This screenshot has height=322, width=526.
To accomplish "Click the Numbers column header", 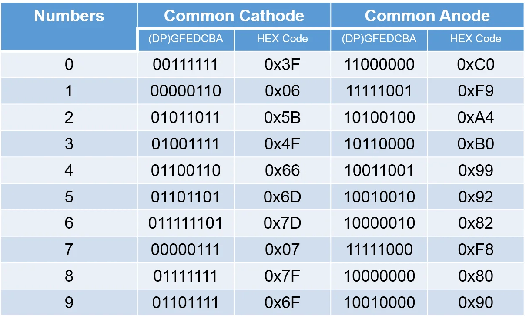I will coord(69,17).
